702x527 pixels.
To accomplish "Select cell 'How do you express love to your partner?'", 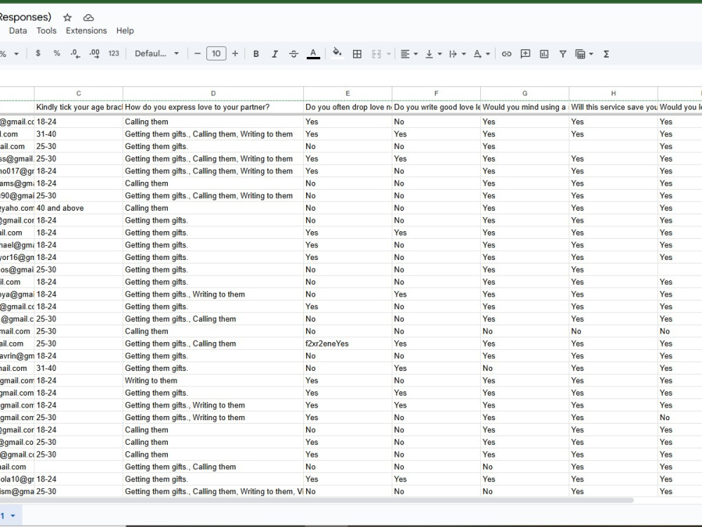I will click(x=213, y=107).
